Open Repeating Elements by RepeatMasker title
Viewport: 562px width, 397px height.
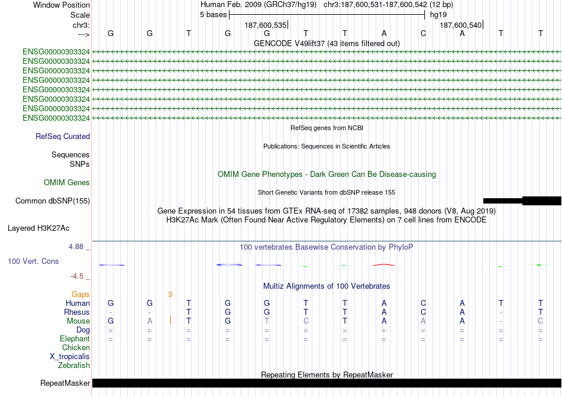tap(327, 375)
